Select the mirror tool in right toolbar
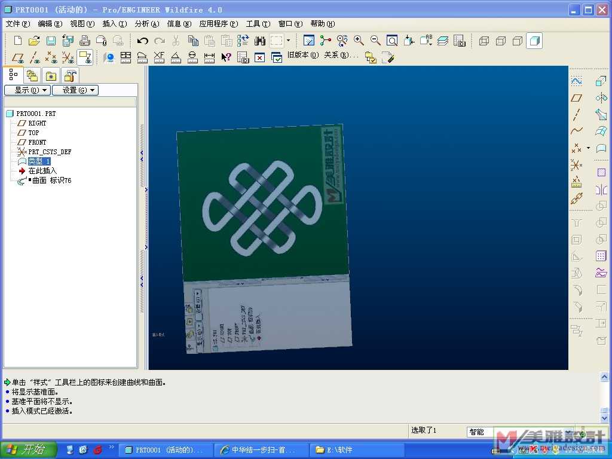Screen dimensions: 612x459 [601, 189]
